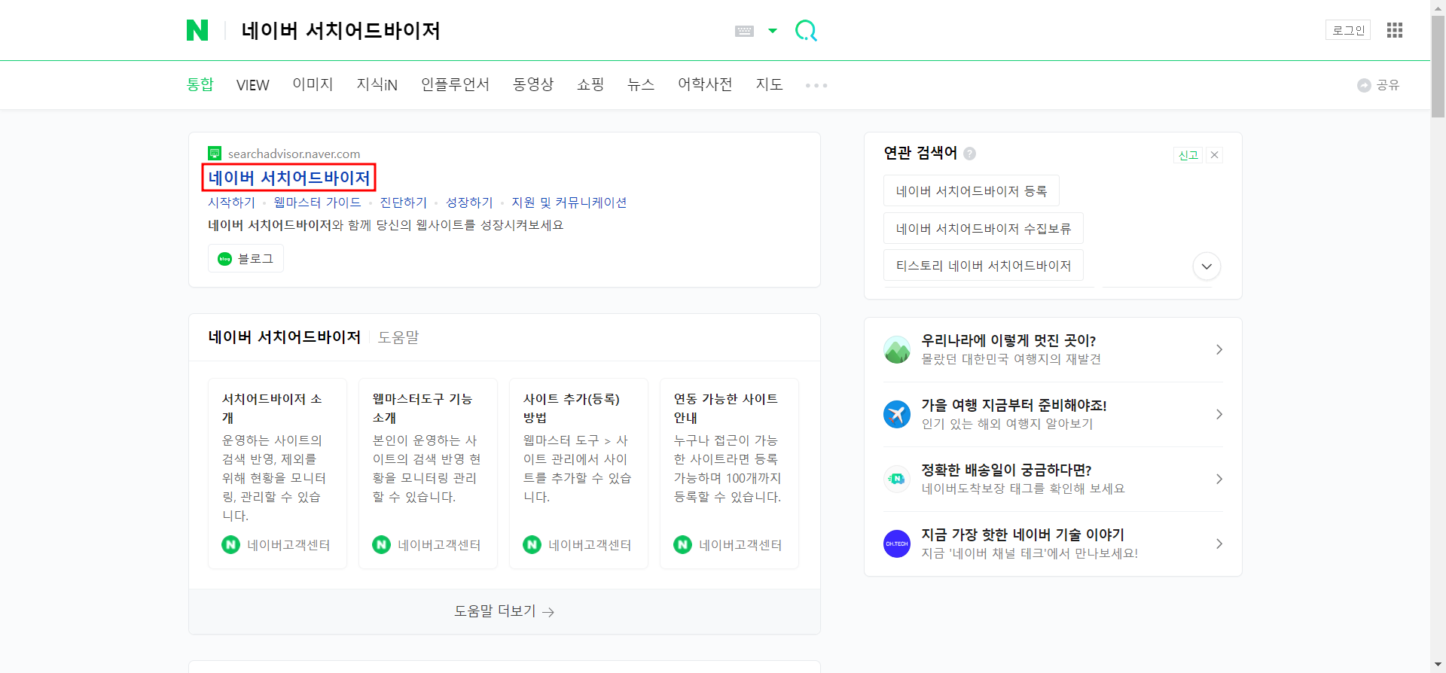Screen dimensions: 1446x673
Task: Click the 도움말 label in help header
Action: pos(398,337)
